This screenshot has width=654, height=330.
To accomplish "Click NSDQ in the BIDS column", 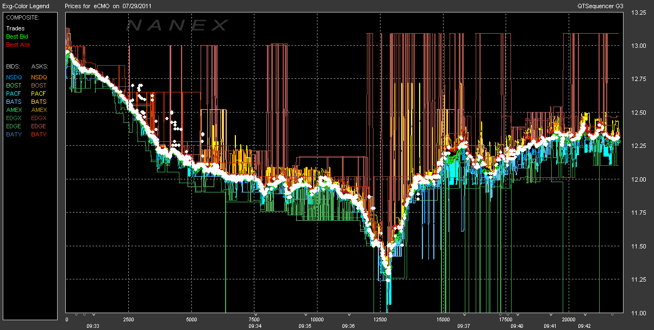I will pyautogui.click(x=14, y=77).
